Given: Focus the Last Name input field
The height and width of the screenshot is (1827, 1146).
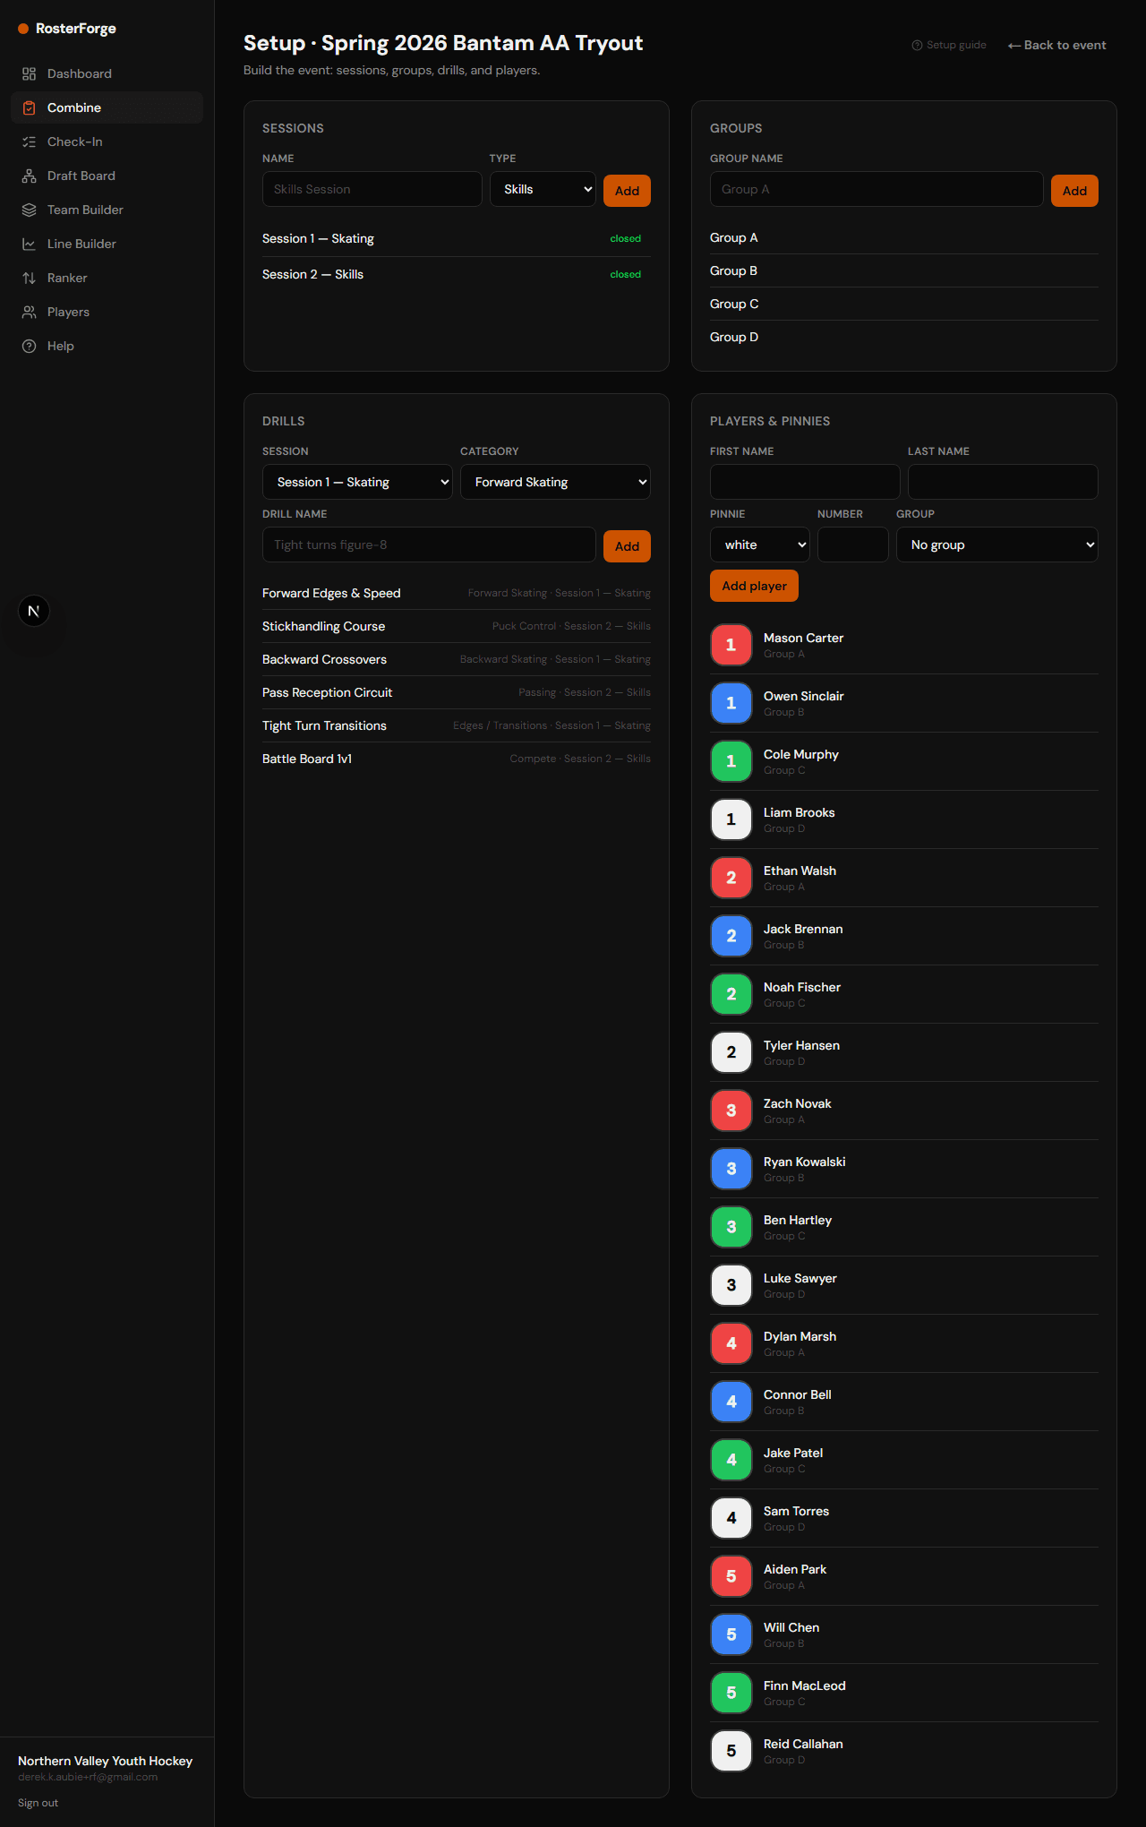Looking at the screenshot, I should tap(1003, 482).
